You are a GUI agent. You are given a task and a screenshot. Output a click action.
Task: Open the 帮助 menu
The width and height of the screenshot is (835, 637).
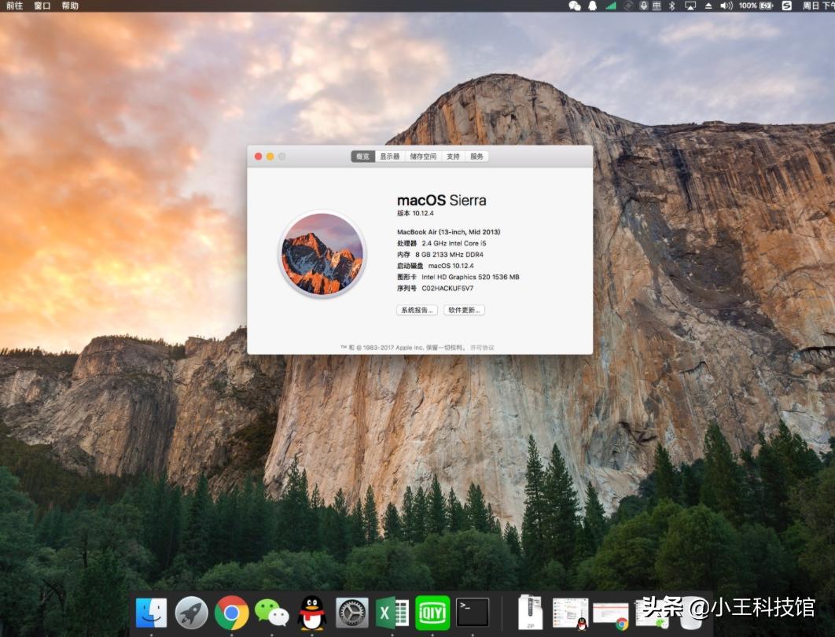[70, 6]
